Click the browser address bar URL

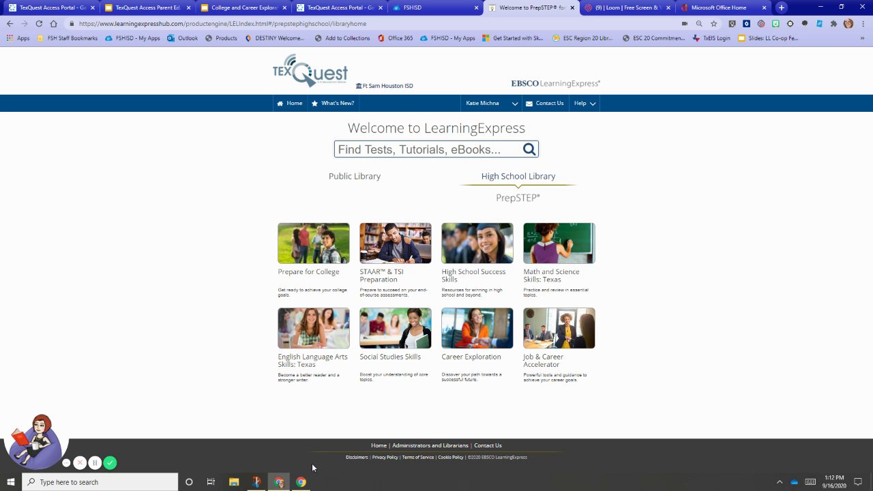point(222,24)
